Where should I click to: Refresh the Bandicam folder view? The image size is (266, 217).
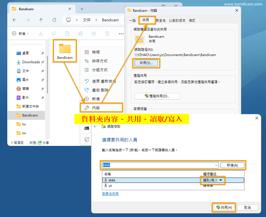54,20
